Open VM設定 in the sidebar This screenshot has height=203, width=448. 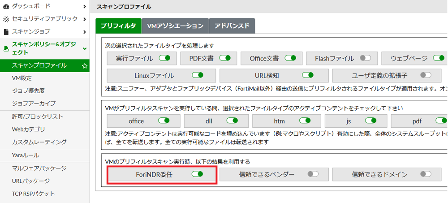pos(45,78)
